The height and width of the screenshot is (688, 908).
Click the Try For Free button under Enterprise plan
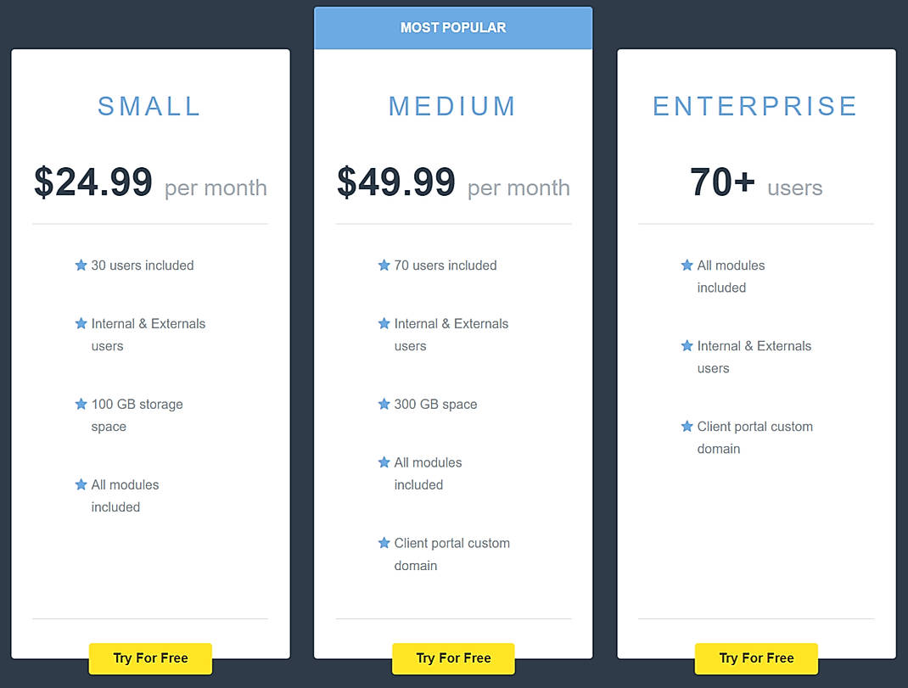point(755,658)
